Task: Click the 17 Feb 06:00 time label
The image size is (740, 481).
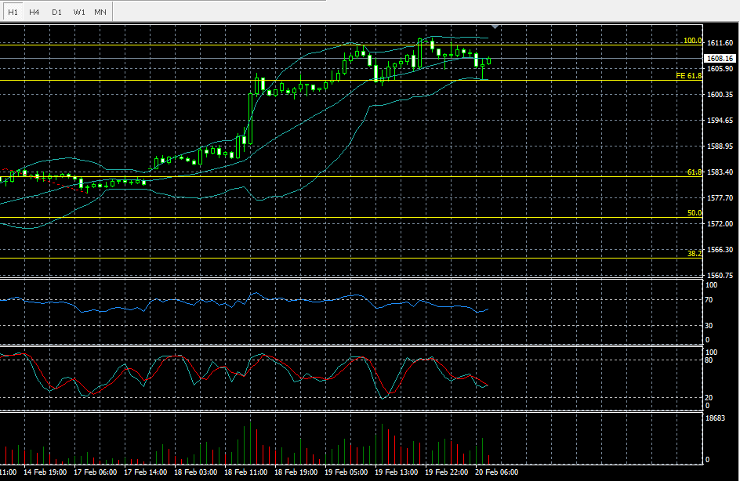Action: click(x=95, y=472)
